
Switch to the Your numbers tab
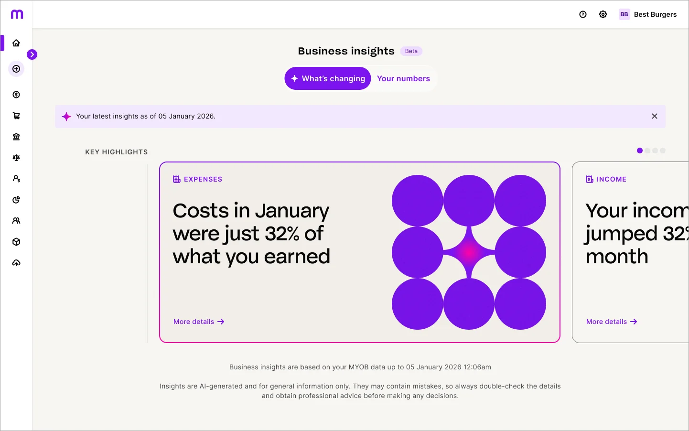[x=403, y=78]
